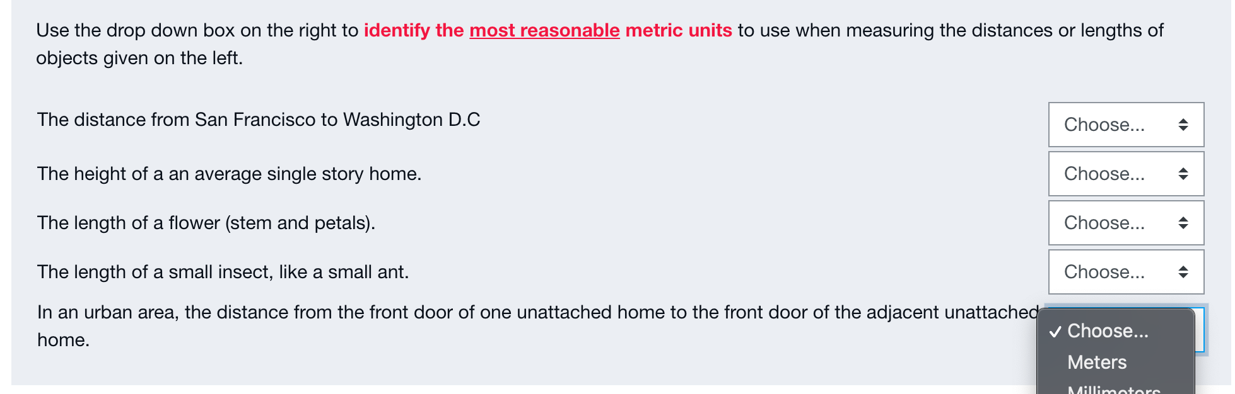The height and width of the screenshot is (394, 1235).
Task: Open the dropdown for average single story home height
Action: tap(1125, 174)
